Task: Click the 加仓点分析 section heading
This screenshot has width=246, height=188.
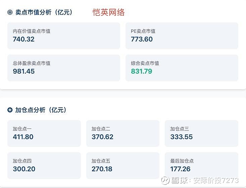Action: 41,110
